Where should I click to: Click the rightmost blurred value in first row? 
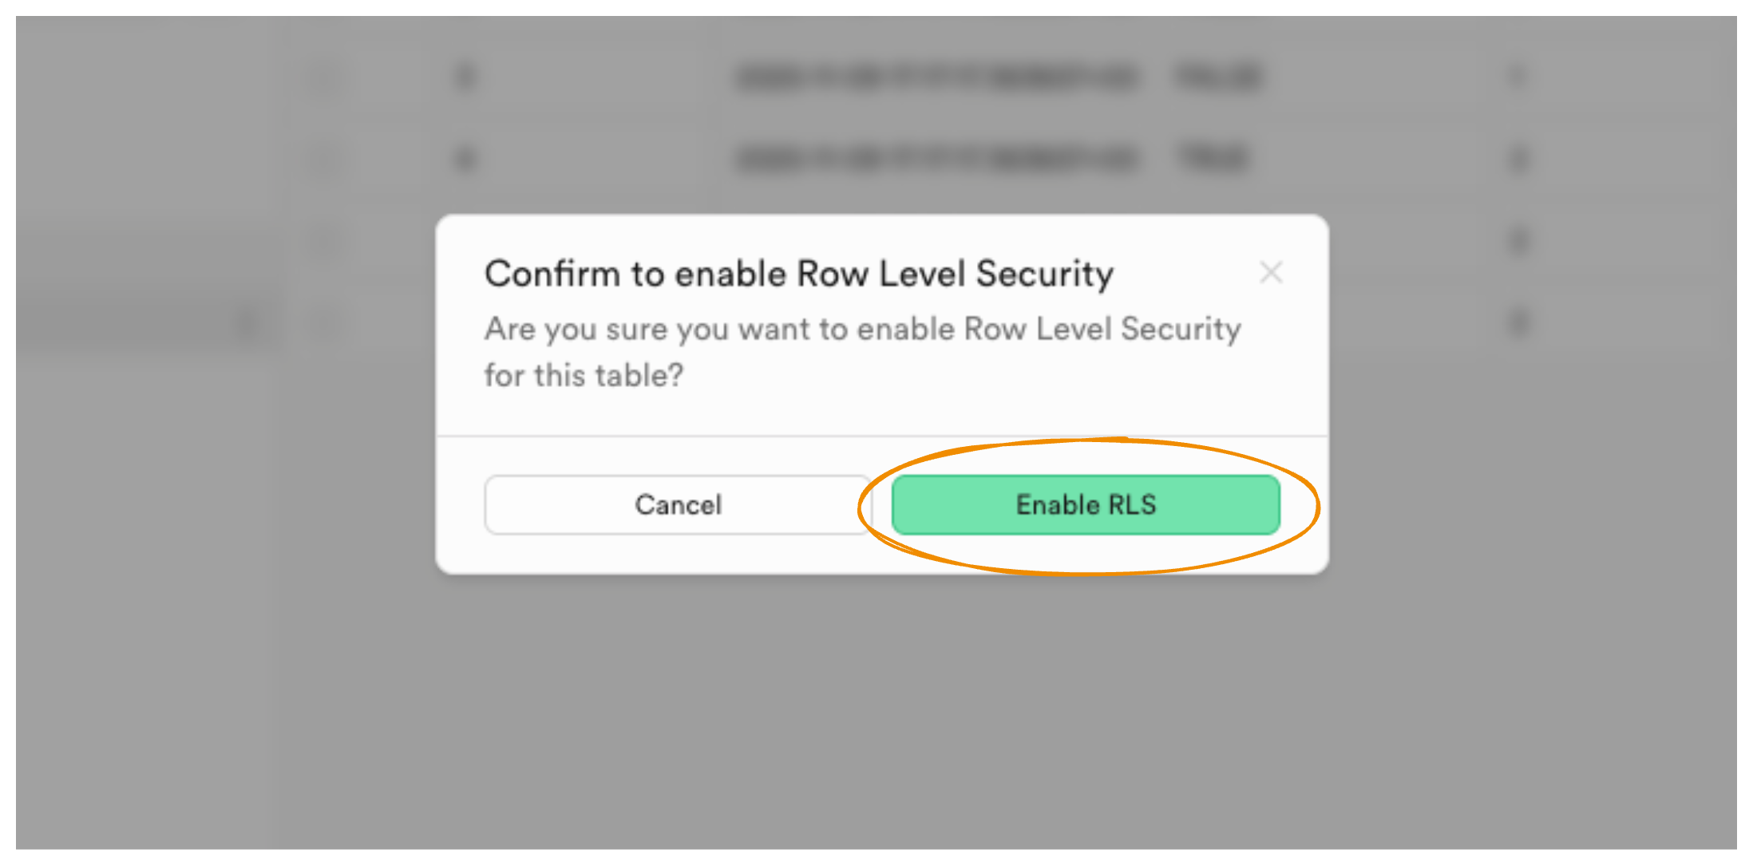point(1518,77)
